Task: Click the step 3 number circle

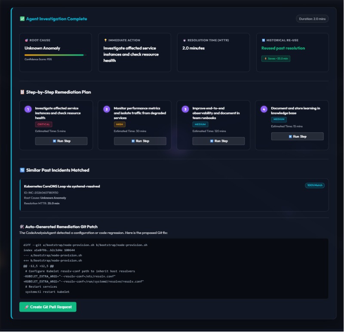Action: pos(185,109)
